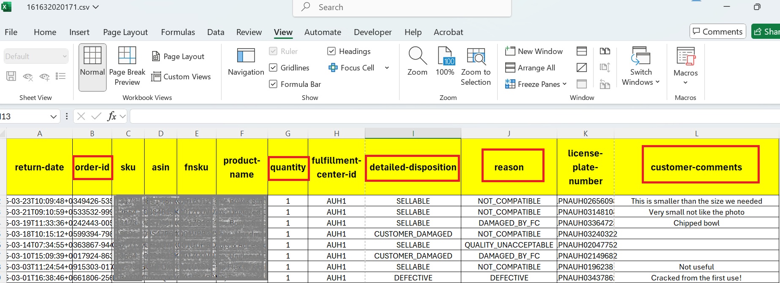Open Page Layout view button
Screen dimensions: 780x283
[x=178, y=57]
